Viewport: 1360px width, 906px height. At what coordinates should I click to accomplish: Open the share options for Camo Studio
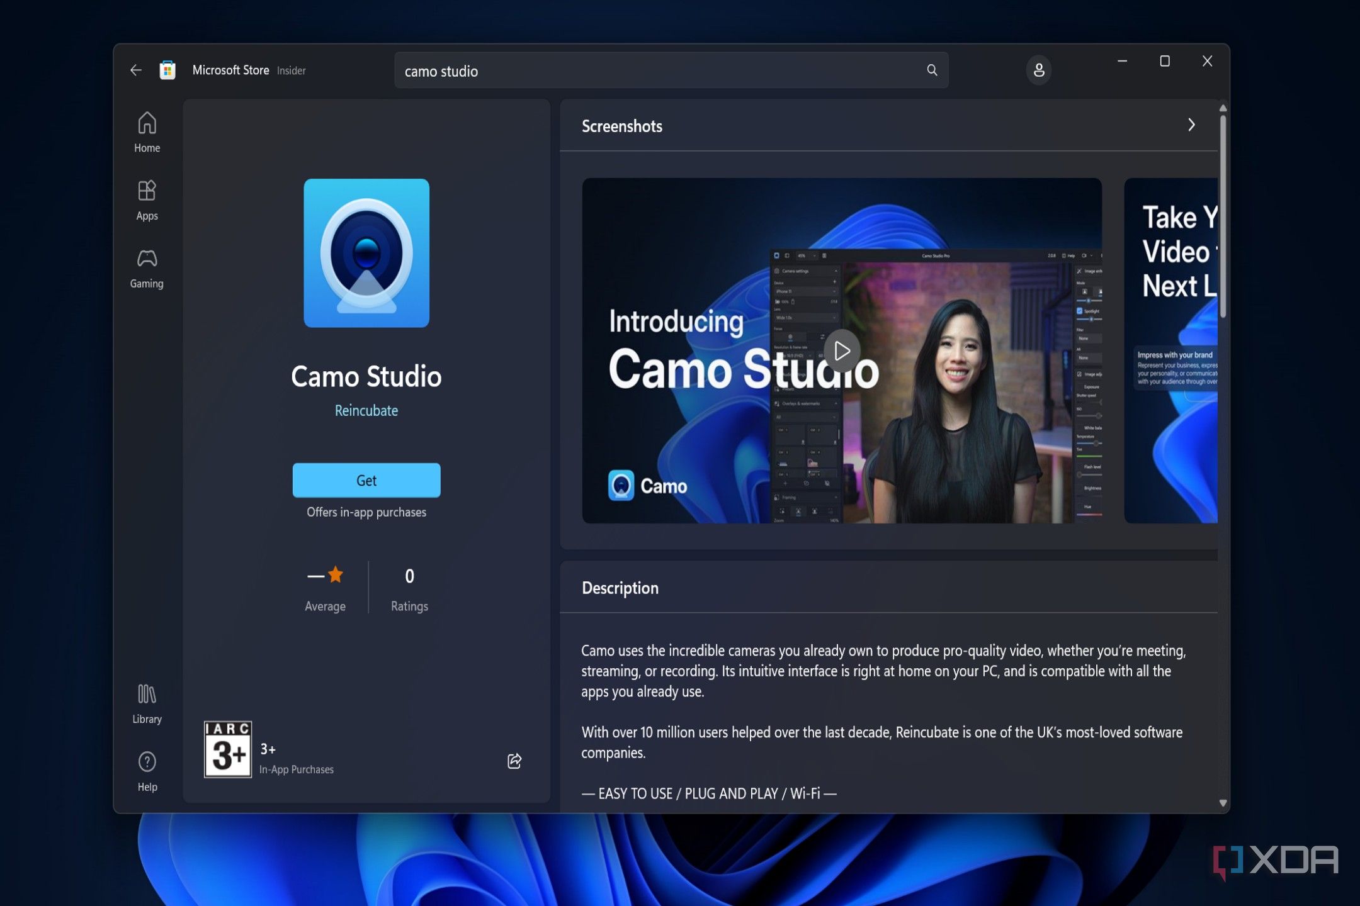coord(514,761)
